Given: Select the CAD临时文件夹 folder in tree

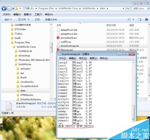Looking at the screenshot, I should coord(21,25).
